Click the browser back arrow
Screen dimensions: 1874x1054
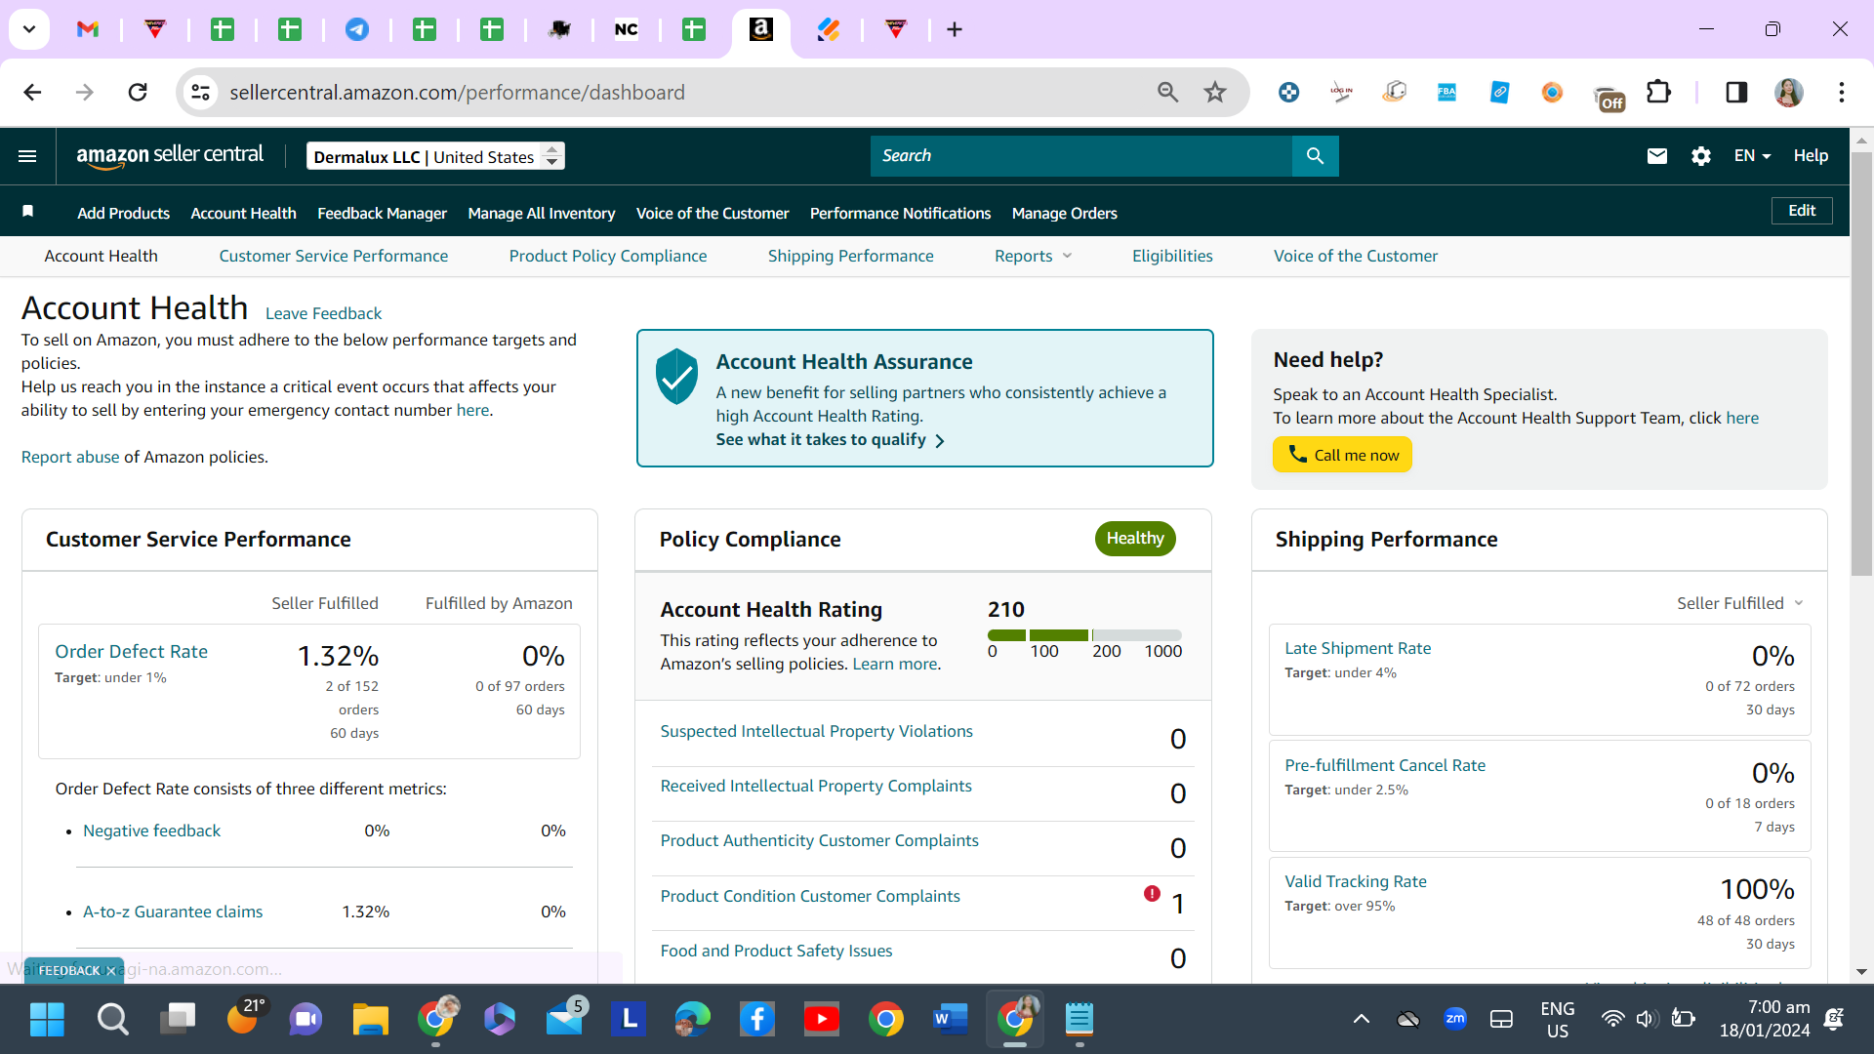point(32,93)
